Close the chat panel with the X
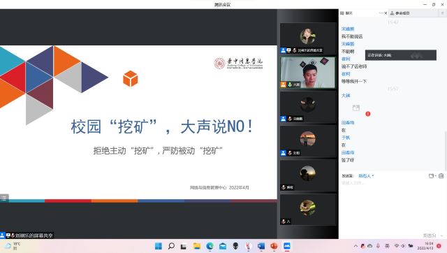The image size is (447, 253). tap(386, 13)
